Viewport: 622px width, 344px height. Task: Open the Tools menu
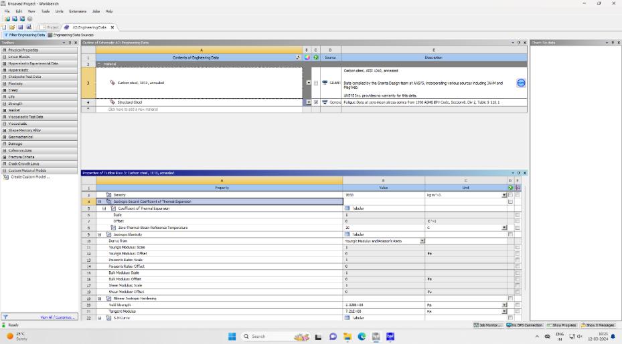(x=46, y=11)
